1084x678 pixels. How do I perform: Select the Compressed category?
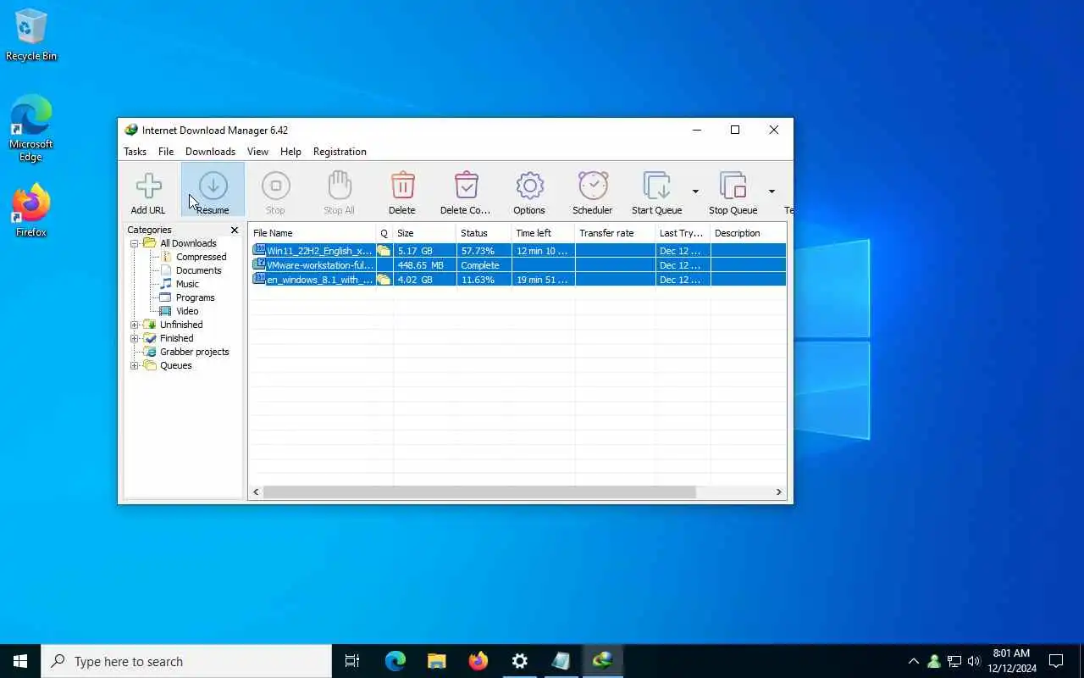tap(201, 257)
